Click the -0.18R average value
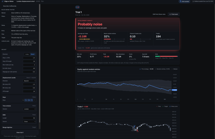This screenshot has height=139, width=215. point(82,37)
